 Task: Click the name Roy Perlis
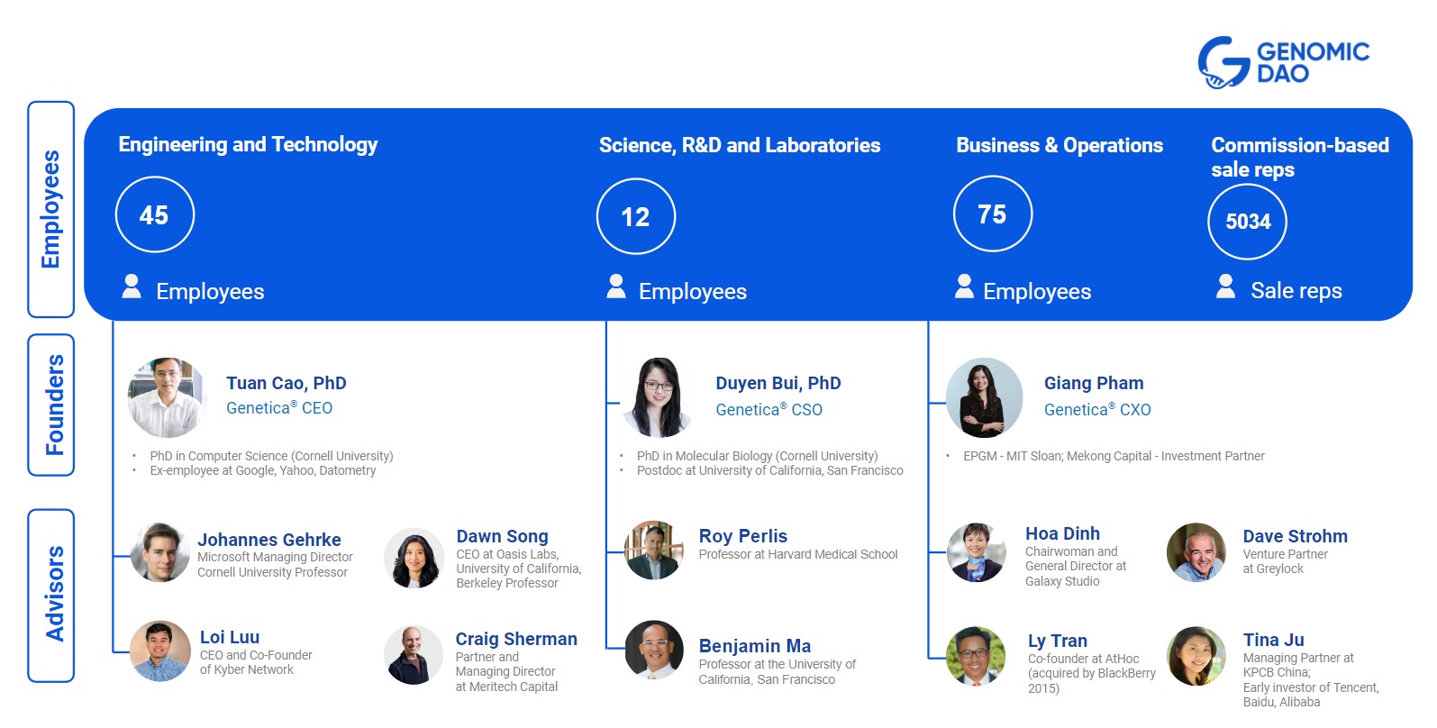click(x=743, y=536)
